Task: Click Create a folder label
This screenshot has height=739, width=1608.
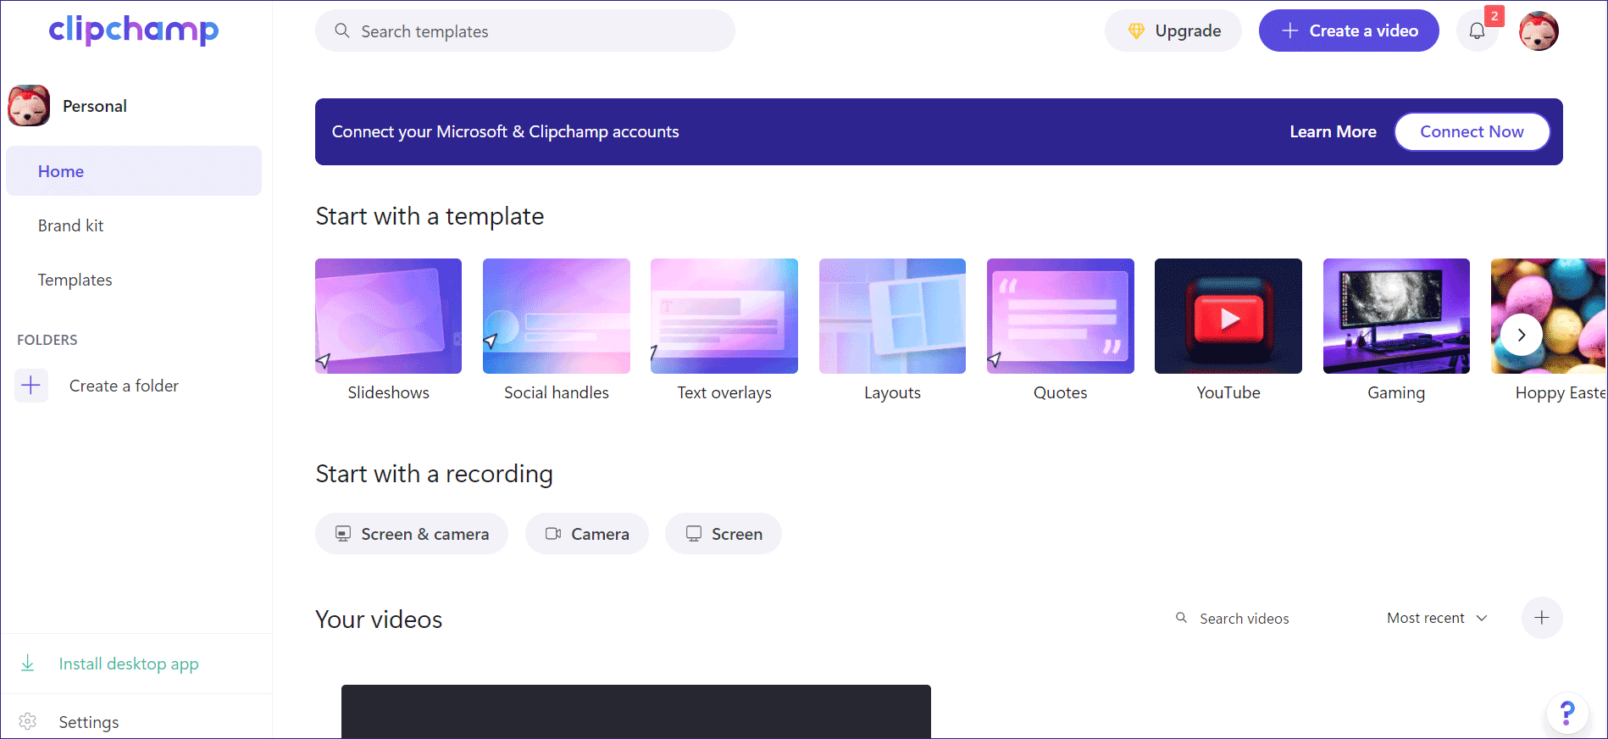Action: pos(124,386)
